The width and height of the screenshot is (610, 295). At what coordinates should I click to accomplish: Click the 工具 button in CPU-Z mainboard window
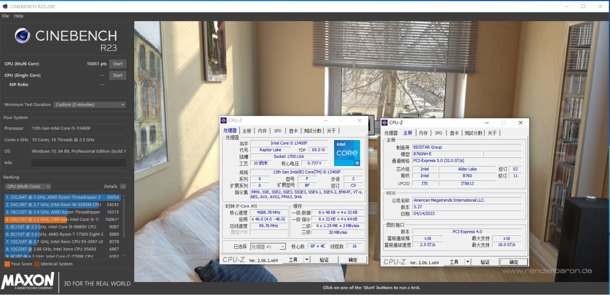(x=454, y=262)
